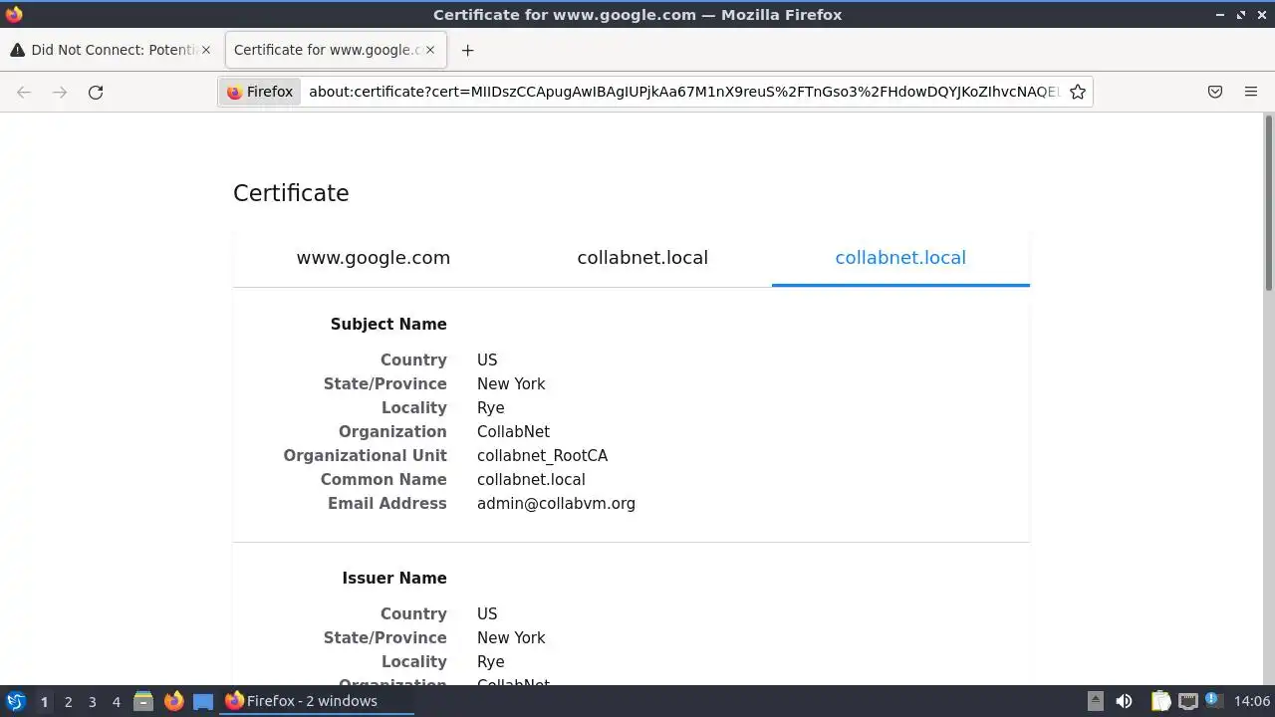Click the 'Email Address' label
This screenshot has height=717, width=1275.
pos(387,503)
